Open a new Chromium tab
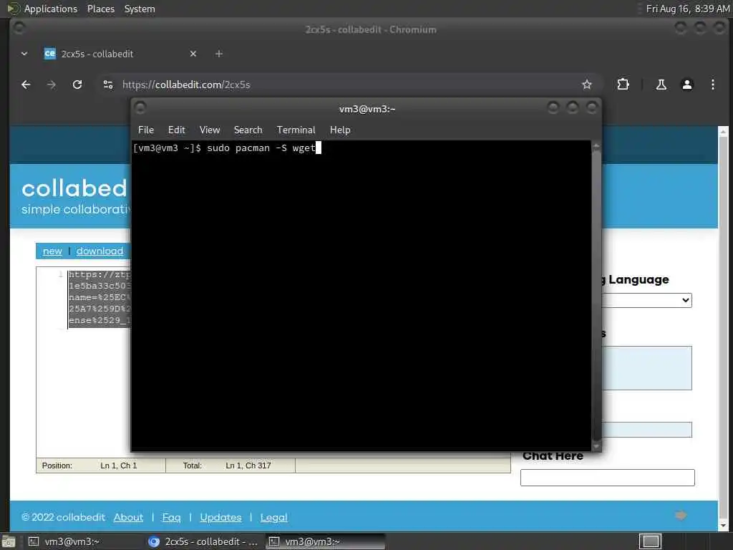Image resolution: width=733 pixels, height=550 pixels. point(219,54)
